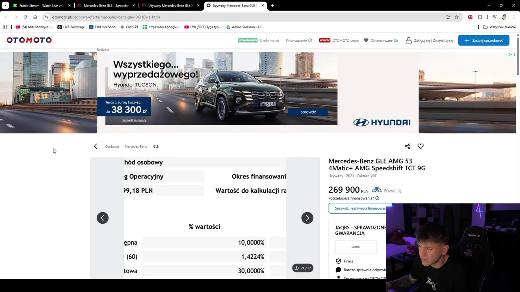Click the listing title Mercedes-Benz GLE AMG 53
Viewport: 520px width, 292px height.
point(377,165)
